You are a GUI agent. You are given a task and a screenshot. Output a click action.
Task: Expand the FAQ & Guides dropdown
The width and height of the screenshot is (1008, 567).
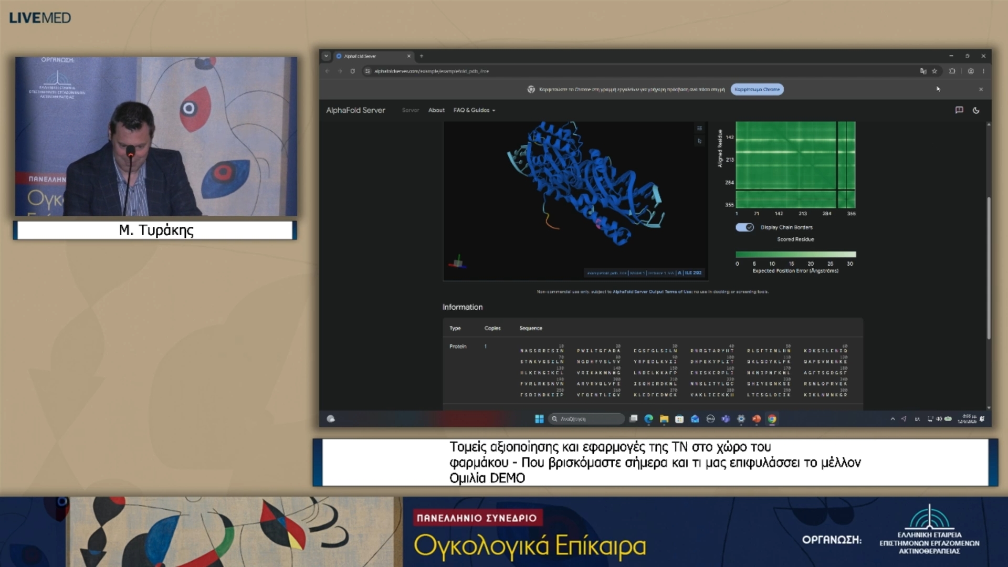[474, 110]
